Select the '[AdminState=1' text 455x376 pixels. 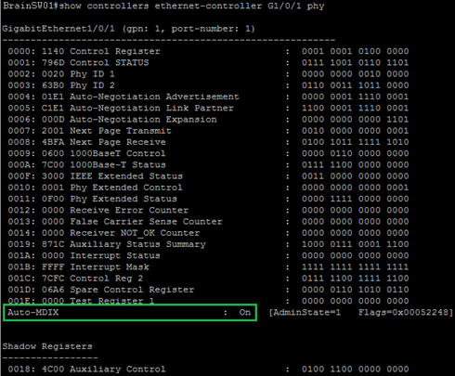point(305,312)
